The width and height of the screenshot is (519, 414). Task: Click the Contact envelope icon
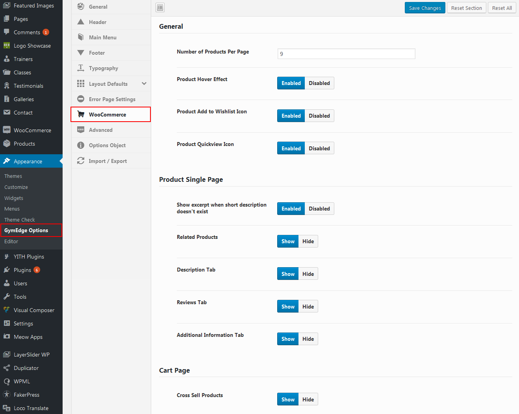pyautogui.click(x=7, y=113)
